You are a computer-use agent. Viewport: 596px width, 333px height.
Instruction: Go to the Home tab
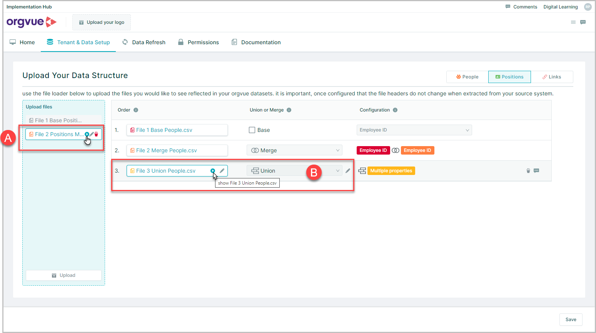tap(22, 42)
